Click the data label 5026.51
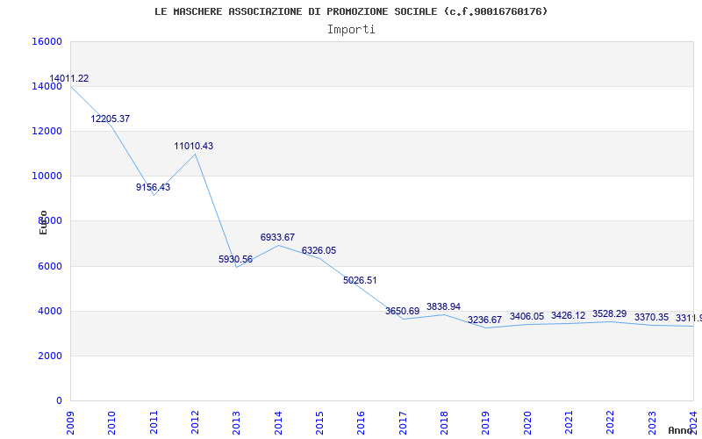Image resolution: width=702 pixels, height=439 pixels. [x=360, y=280]
